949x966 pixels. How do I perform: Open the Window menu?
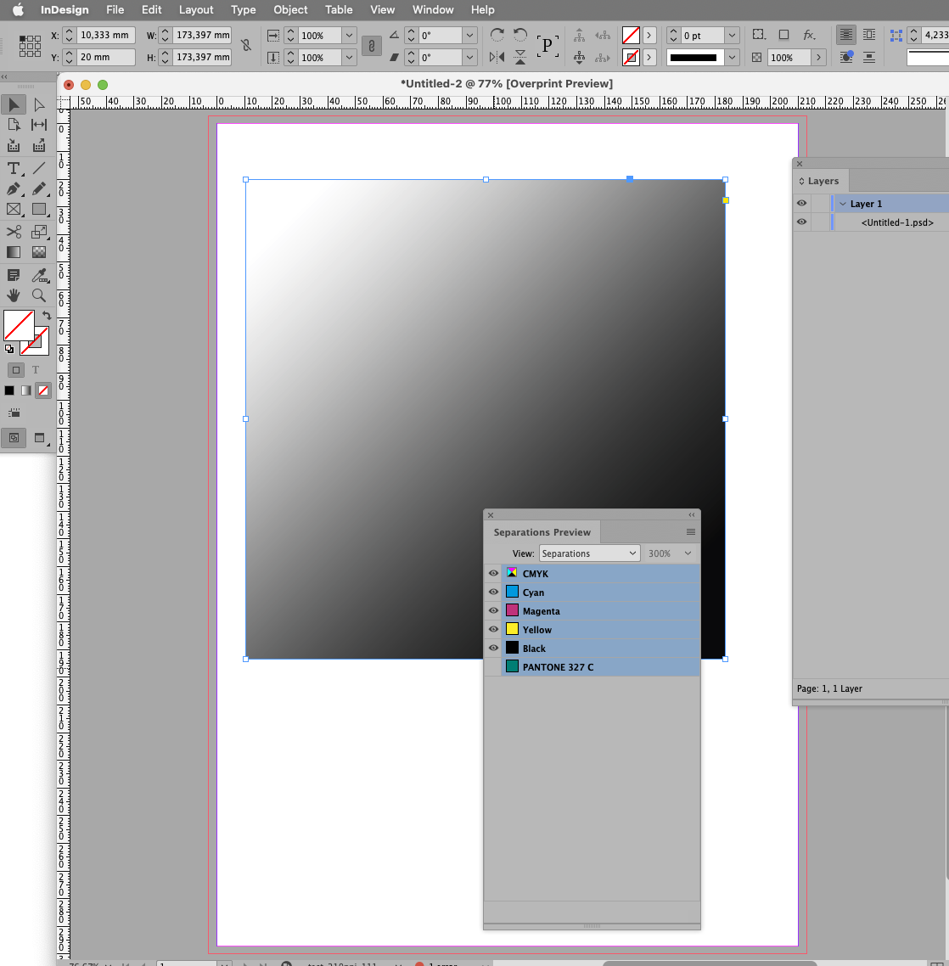(433, 9)
